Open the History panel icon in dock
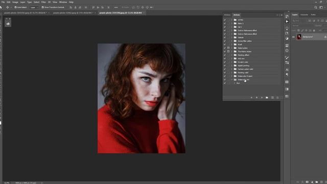The image size is (327, 184). [287, 16]
